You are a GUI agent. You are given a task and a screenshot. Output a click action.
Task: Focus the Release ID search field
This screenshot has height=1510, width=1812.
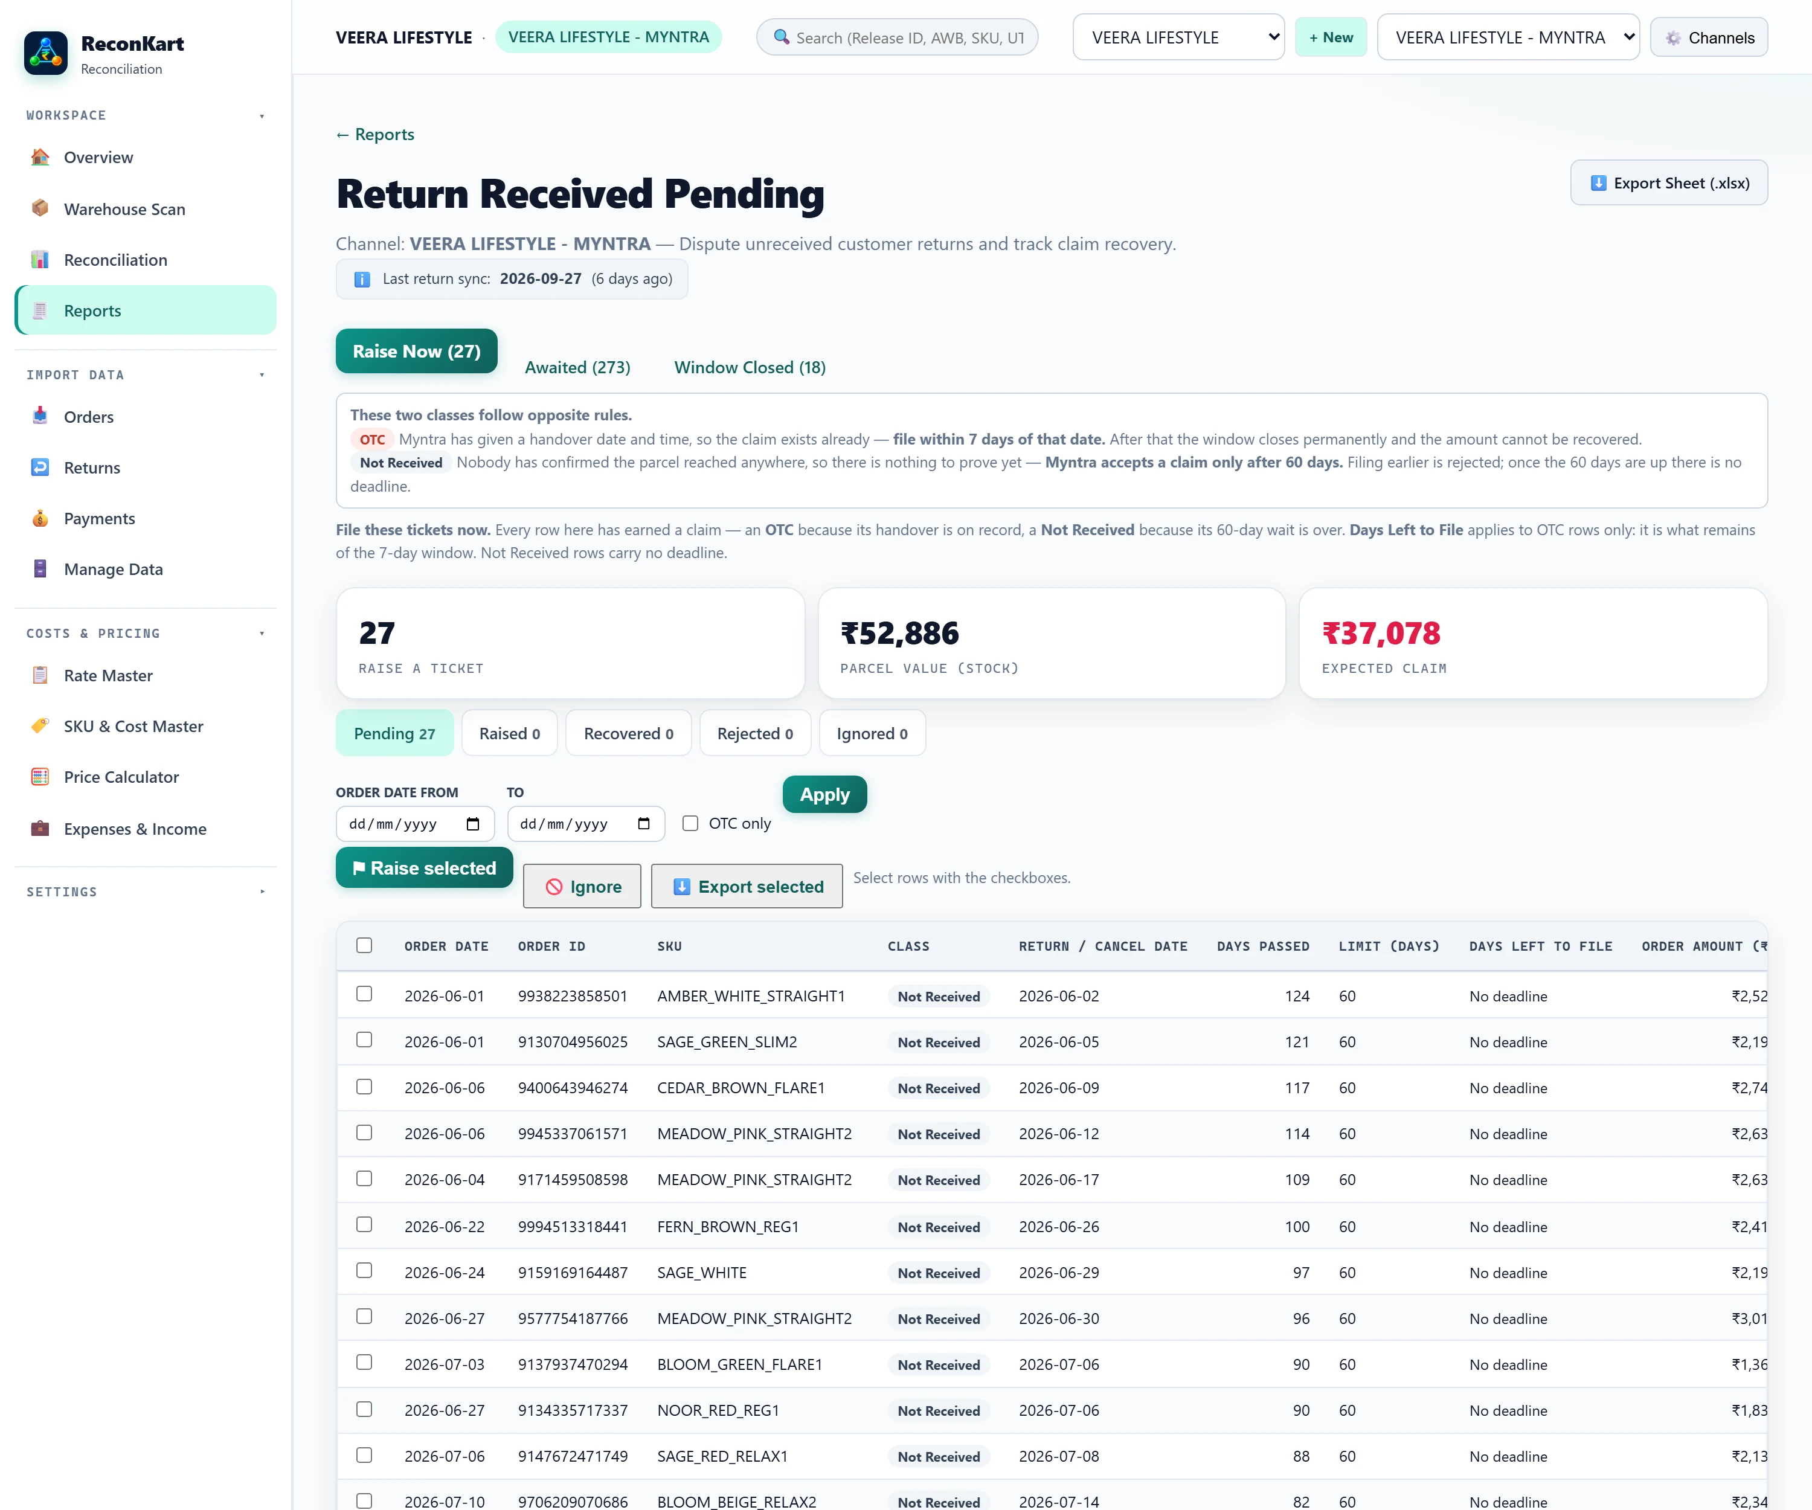click(898, 37)
